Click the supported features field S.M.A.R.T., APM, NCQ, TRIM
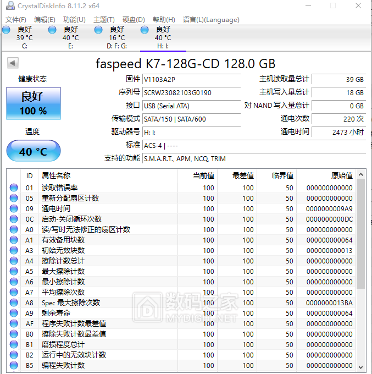 coord(254,158)
